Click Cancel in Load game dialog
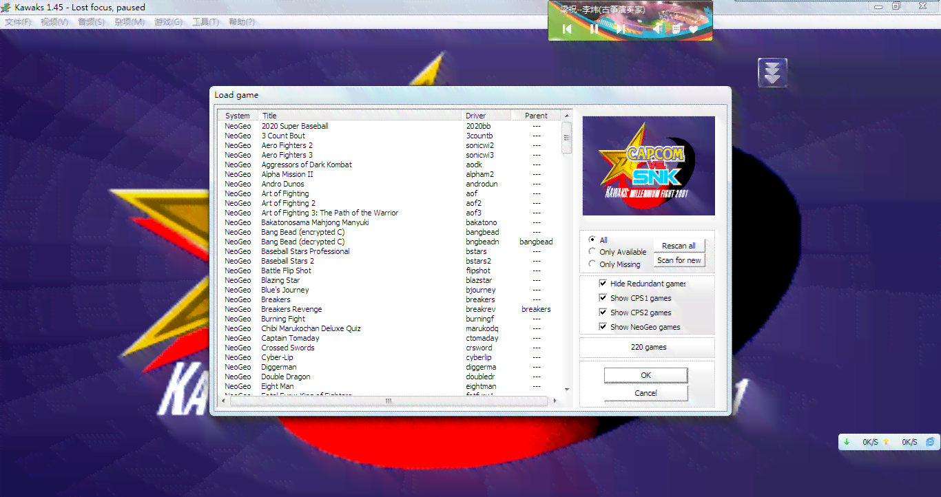Viewport: 941px width, 497px height. click(645, 393)
